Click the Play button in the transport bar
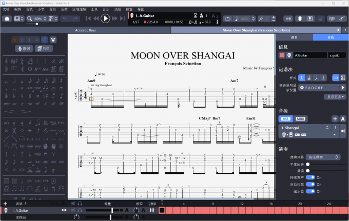The image size is (349, 221). 105,18
